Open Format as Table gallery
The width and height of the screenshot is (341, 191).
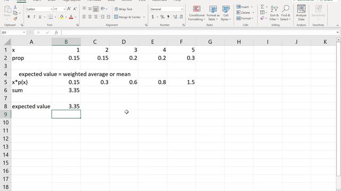point(213,13)
